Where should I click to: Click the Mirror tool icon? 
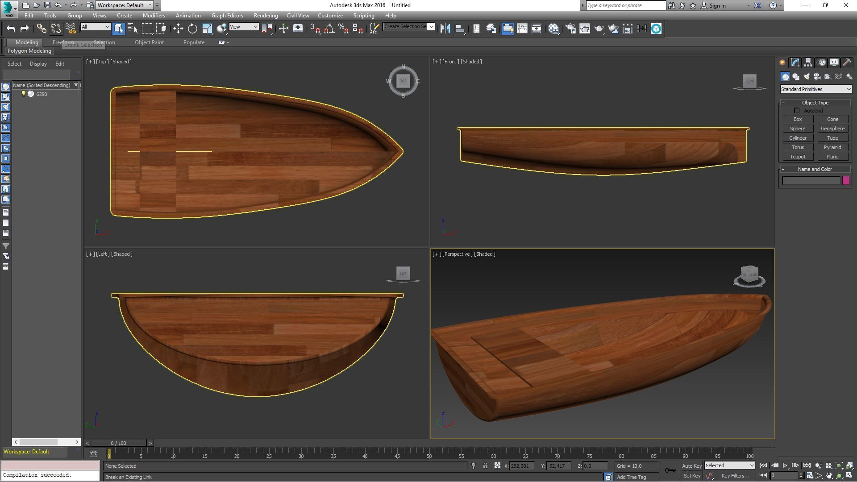[x=445, y=29]
